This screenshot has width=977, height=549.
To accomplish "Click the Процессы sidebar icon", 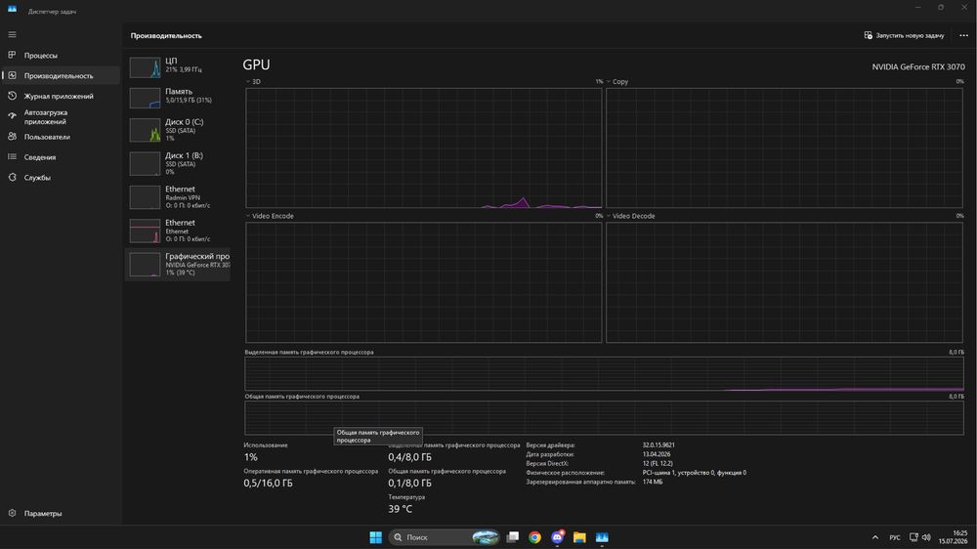I will click(12, 55).
